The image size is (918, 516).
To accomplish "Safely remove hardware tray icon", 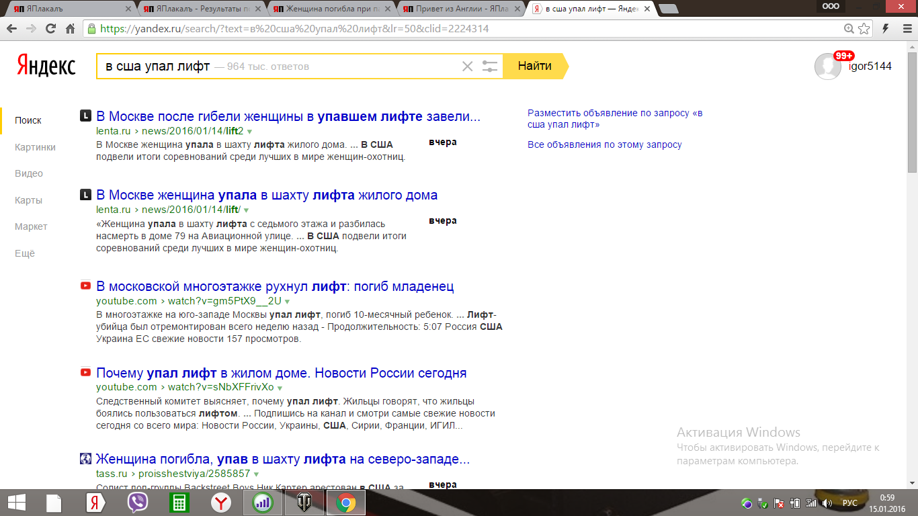I will point(763,503).
